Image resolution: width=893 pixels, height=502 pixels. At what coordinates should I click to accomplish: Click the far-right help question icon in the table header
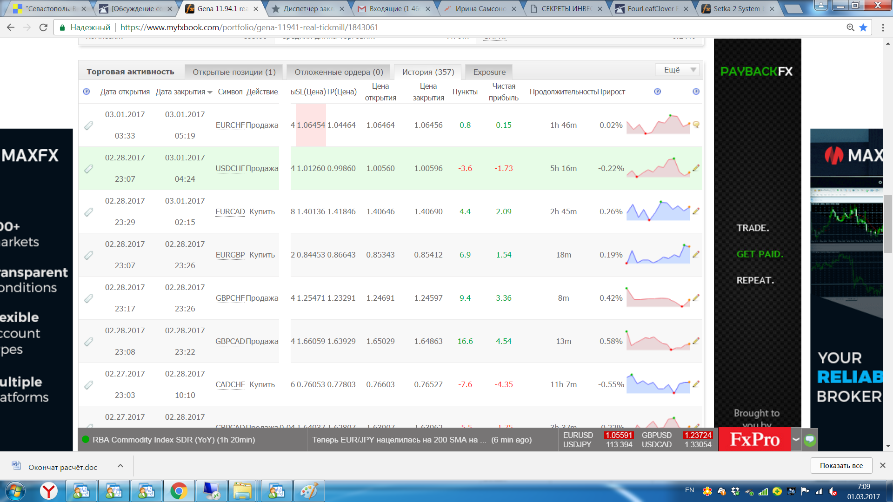pos(696,92)
